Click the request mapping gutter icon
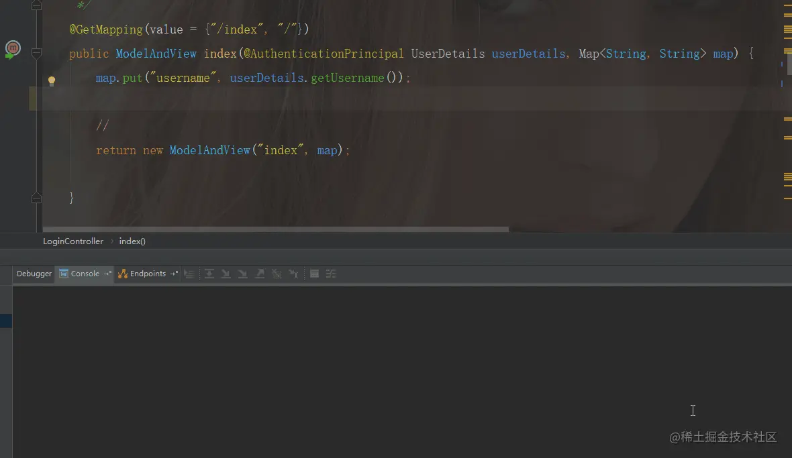The height and width of the screenshot is (458, 792). pyautogui.click(x=13, y=49)
